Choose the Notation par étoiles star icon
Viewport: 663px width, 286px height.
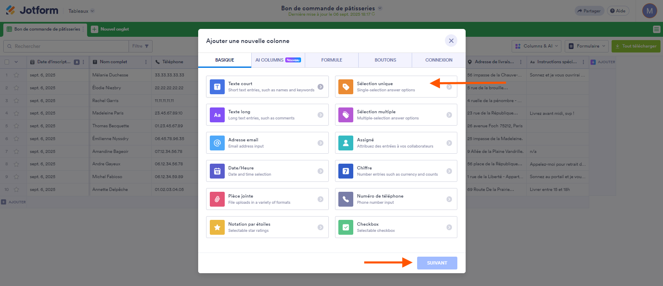tap(217, 227)
